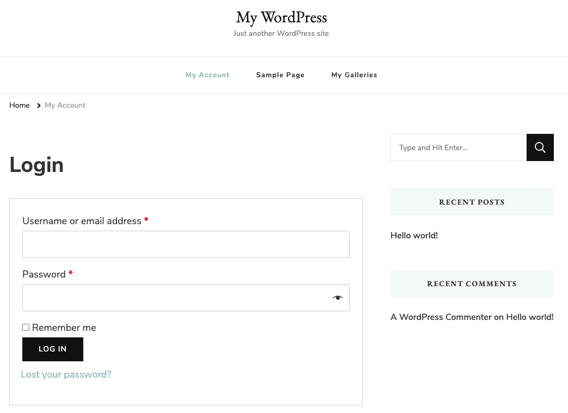
Task: Click the My Account breadcrumb text
Action: tap(65, 106)
